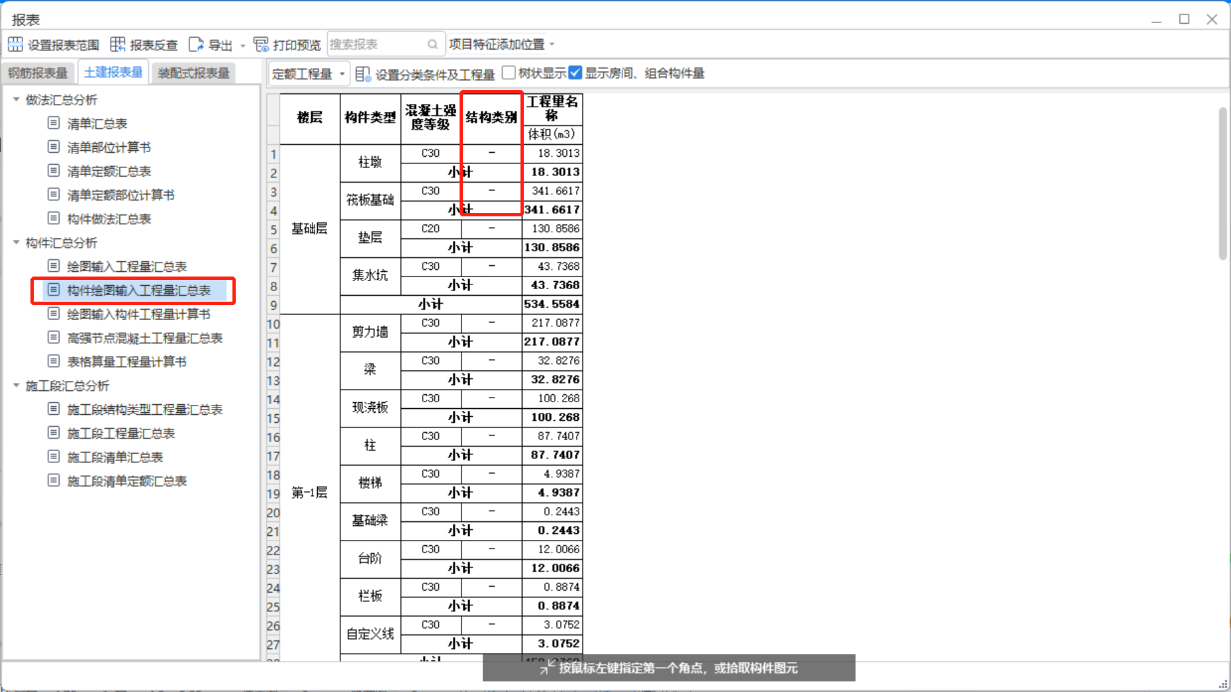Click the 导出 export icon
Screen dimensions: 1231x692
pyautogui.click(x=196, y=44)
